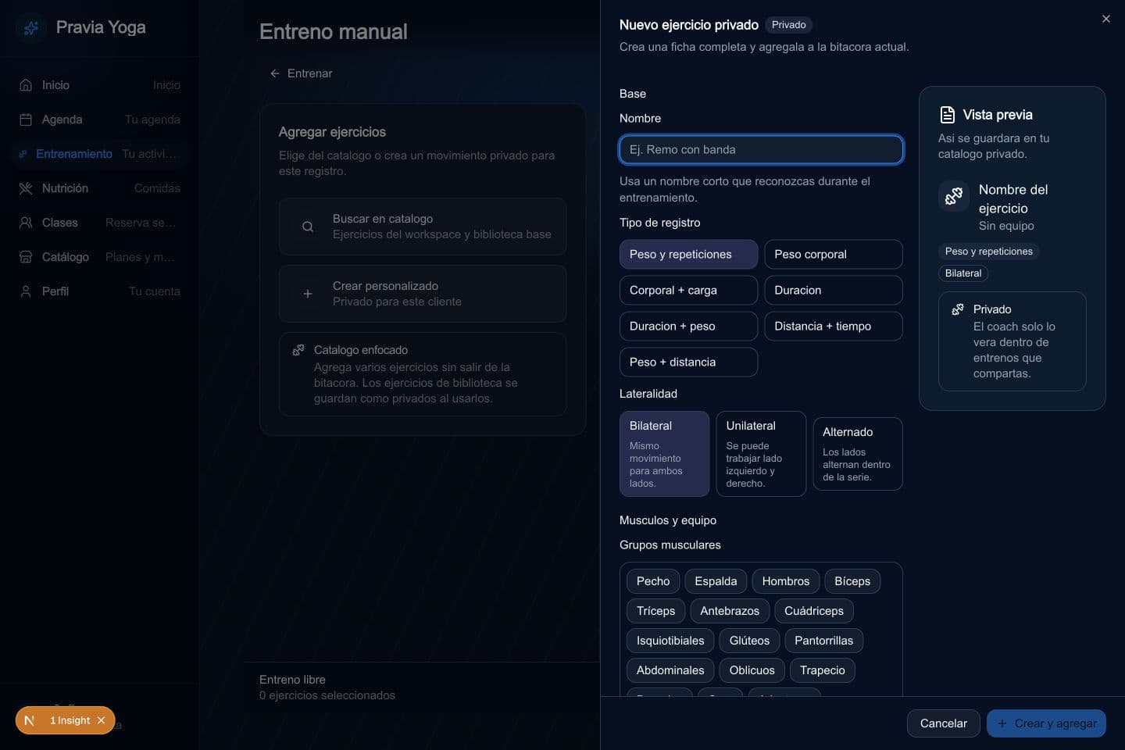This screenshot has height=750, width=1125.
Task: Choose Unilateral laterality option
Action: click(761, 454)
